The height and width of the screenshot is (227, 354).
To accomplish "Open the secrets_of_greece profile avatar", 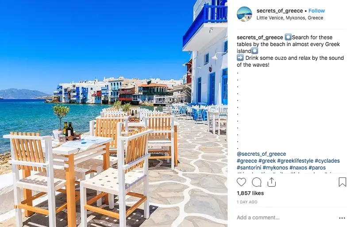I will pos(244,14).
